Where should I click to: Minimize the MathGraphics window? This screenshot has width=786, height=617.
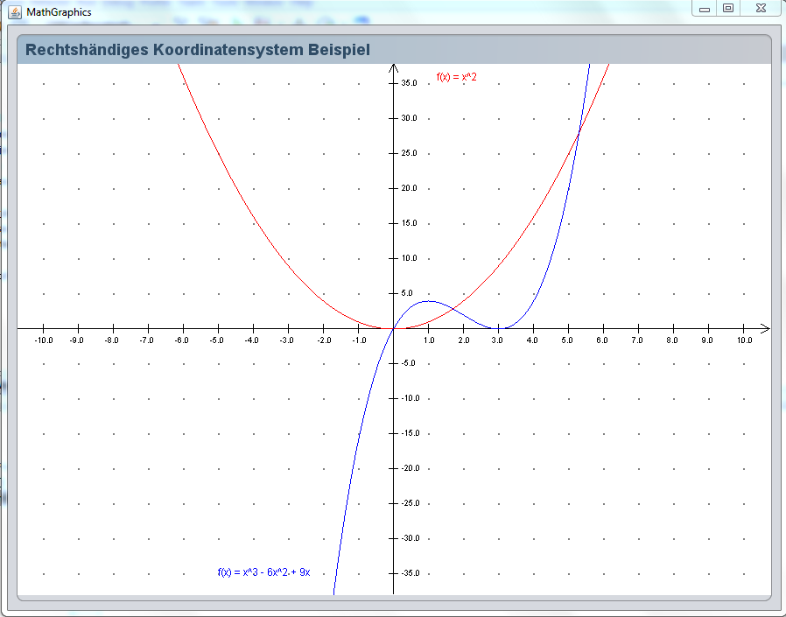click(x=704, y=9)
